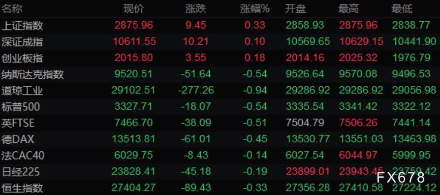Open the 纳斯达克指数 row
The height and width of the screenshot is (195, 440).
220,74
